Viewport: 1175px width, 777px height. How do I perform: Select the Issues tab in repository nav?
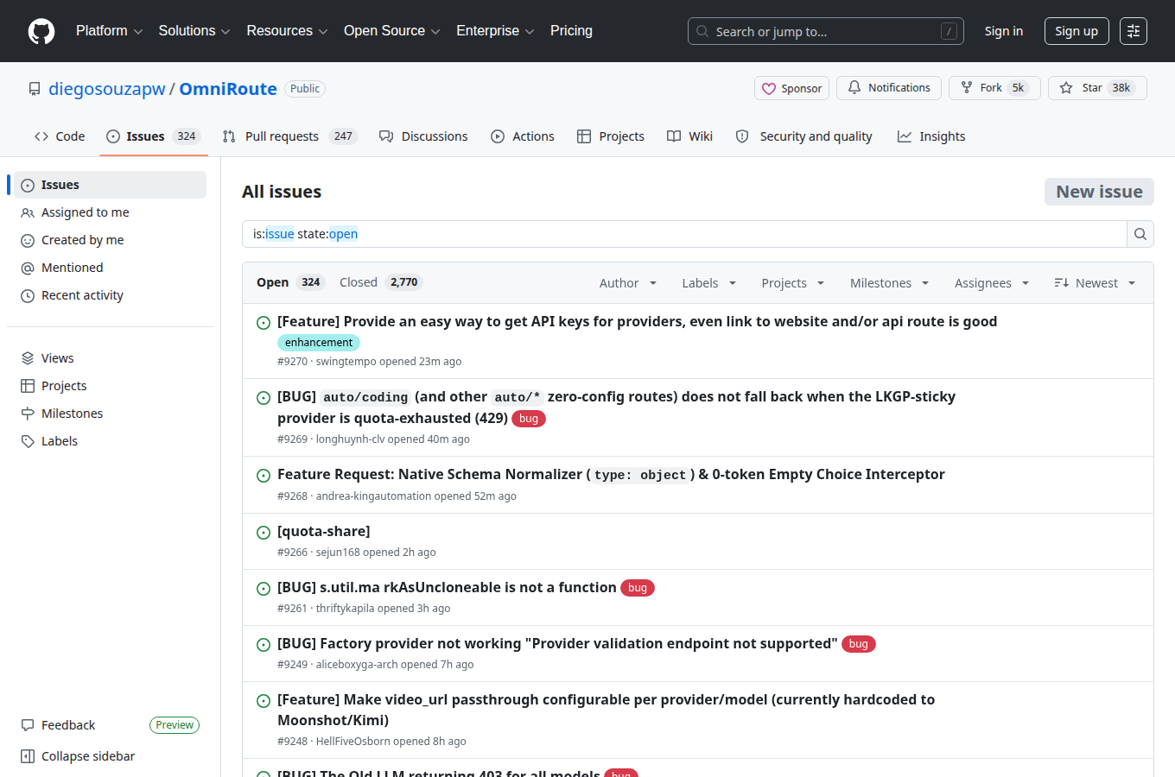coord(154,136)
